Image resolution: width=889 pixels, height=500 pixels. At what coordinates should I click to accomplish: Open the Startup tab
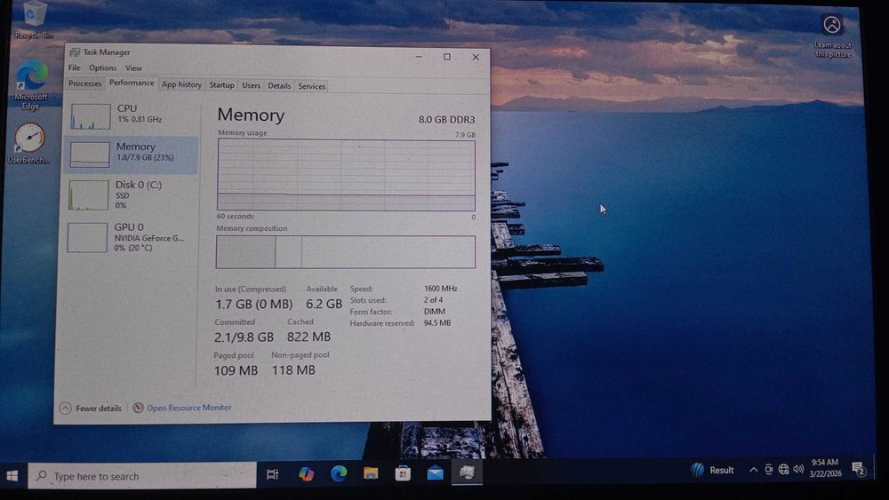(221, 85)
